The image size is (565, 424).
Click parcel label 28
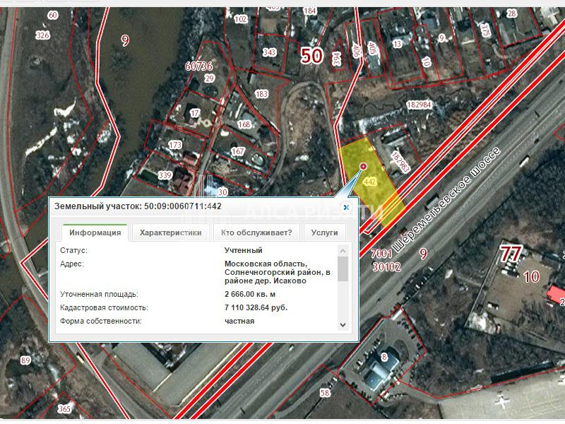pyautogui.click(x=511, y=13)
